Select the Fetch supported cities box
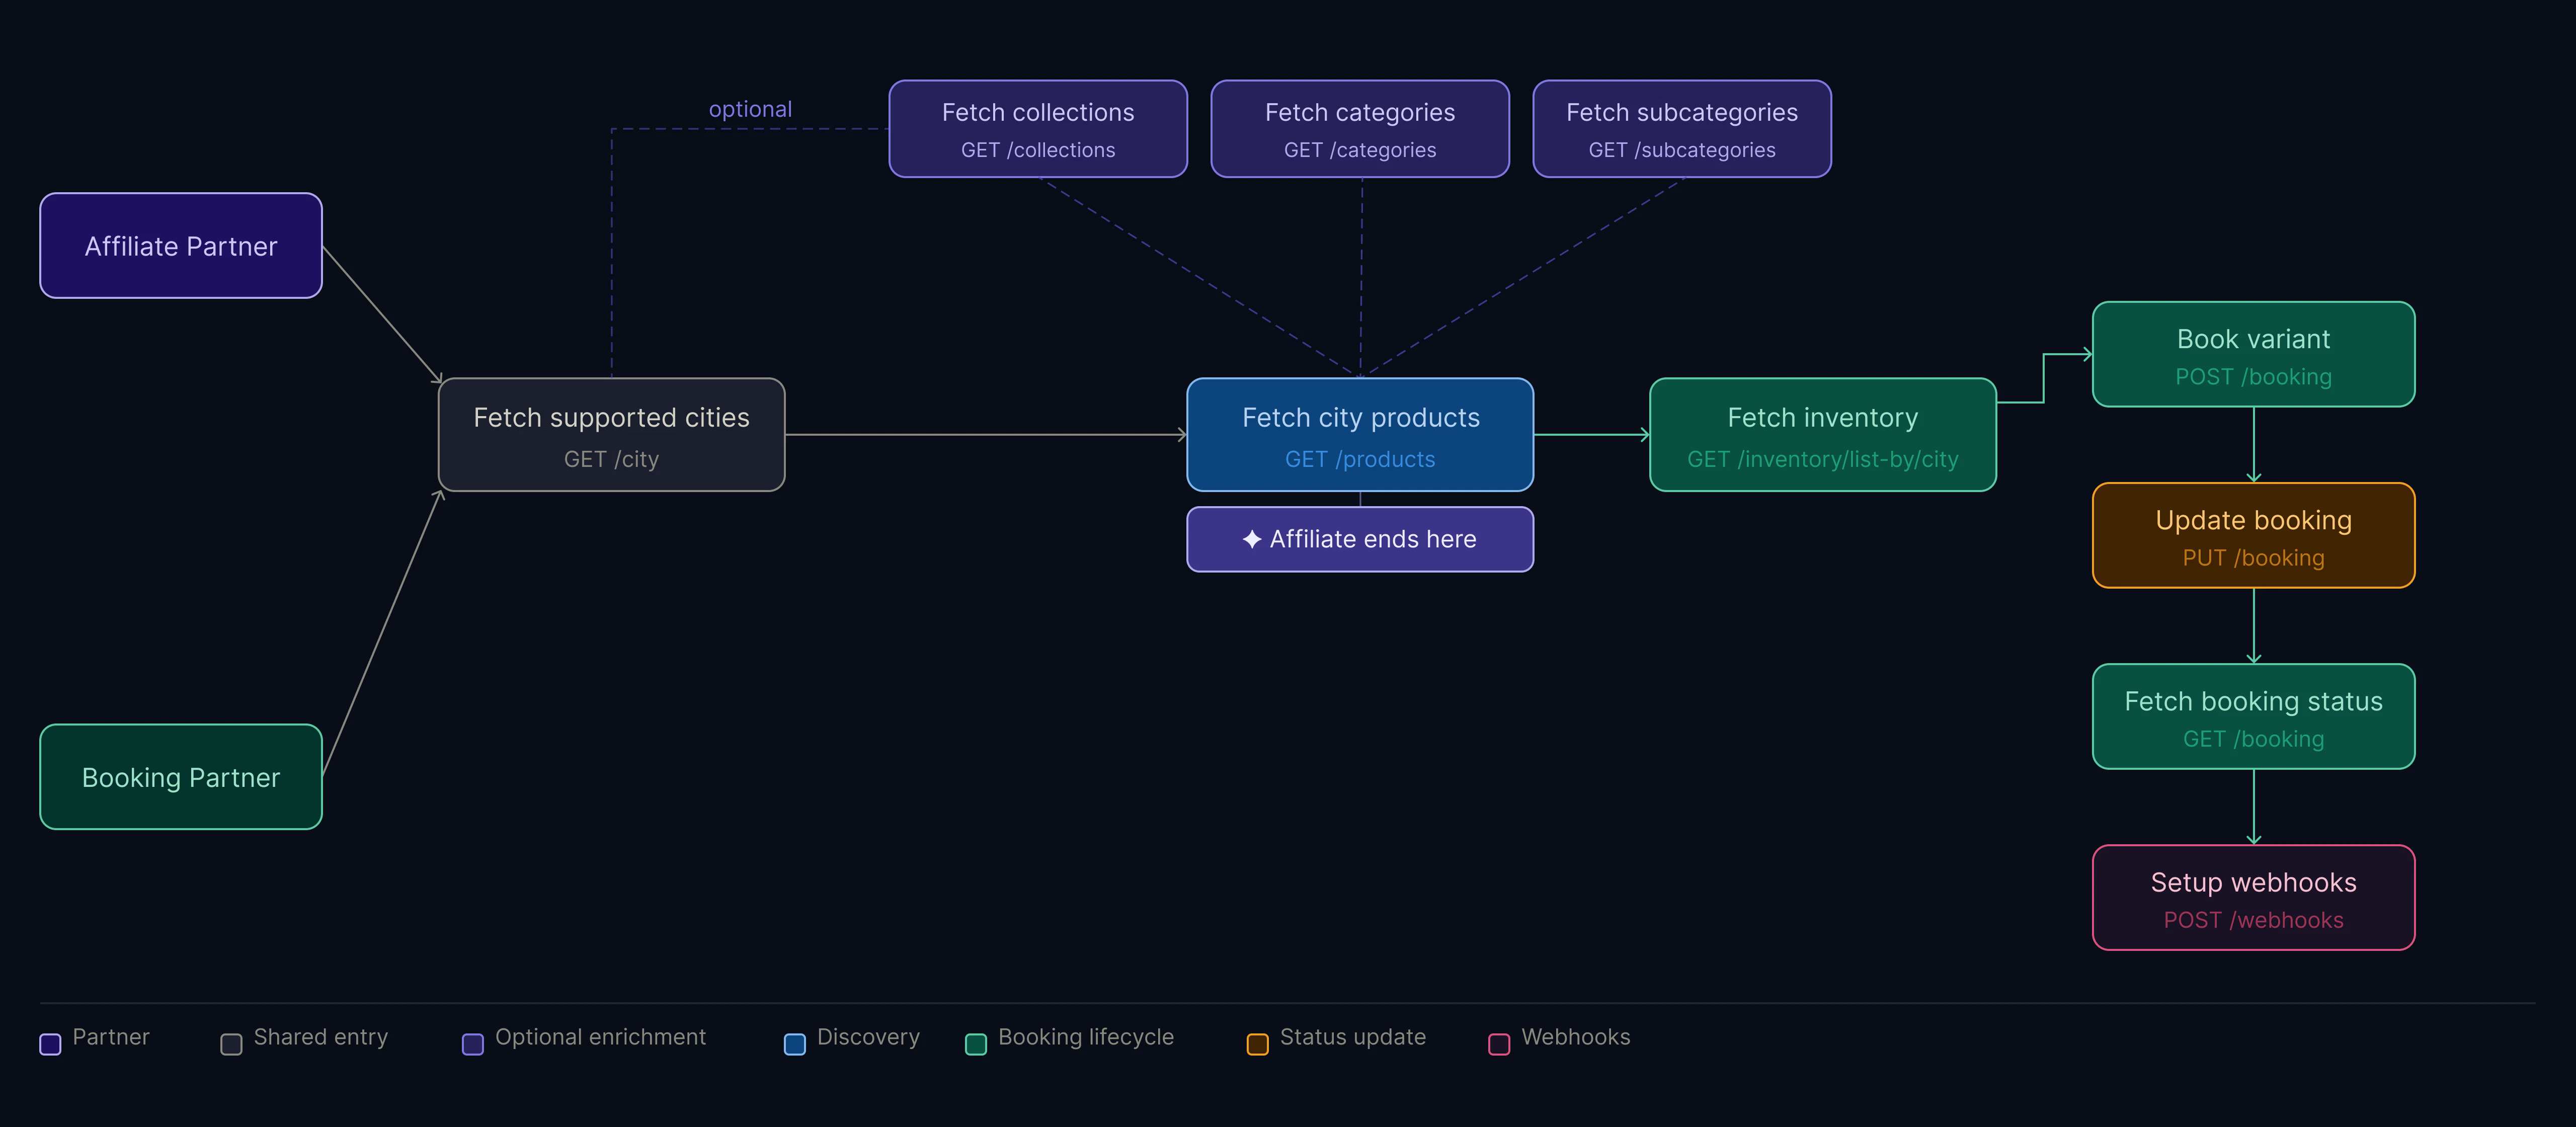This screenshot has height=1127, width=2576. pos(611,435)
